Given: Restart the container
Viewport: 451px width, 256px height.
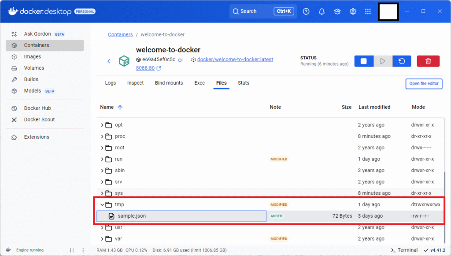Looking at the screenshot, I should tap(402, 61).
